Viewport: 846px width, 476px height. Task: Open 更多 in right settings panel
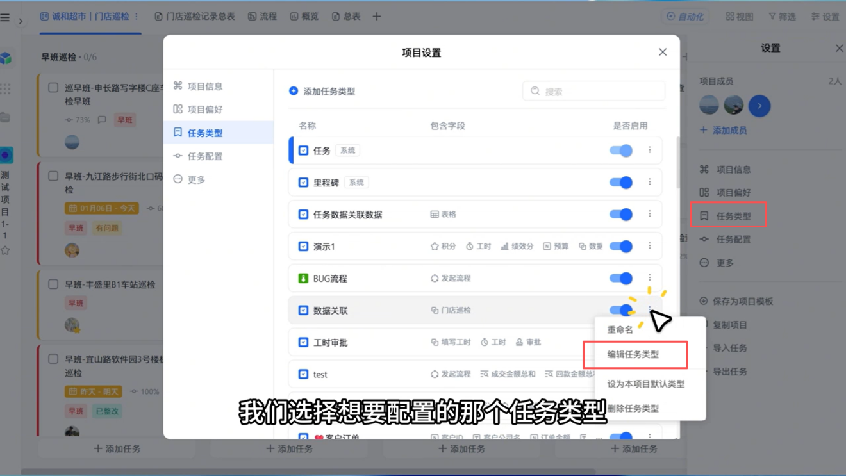tap(717, 263)
